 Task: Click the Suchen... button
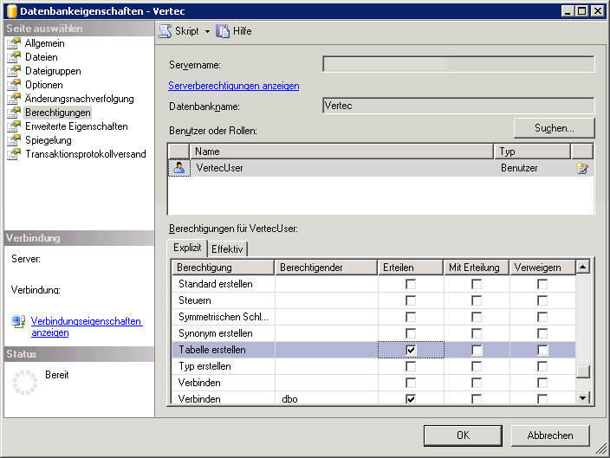coord(554,128)
